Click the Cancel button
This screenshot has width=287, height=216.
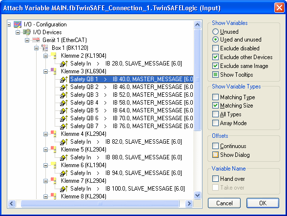[224, 203]
